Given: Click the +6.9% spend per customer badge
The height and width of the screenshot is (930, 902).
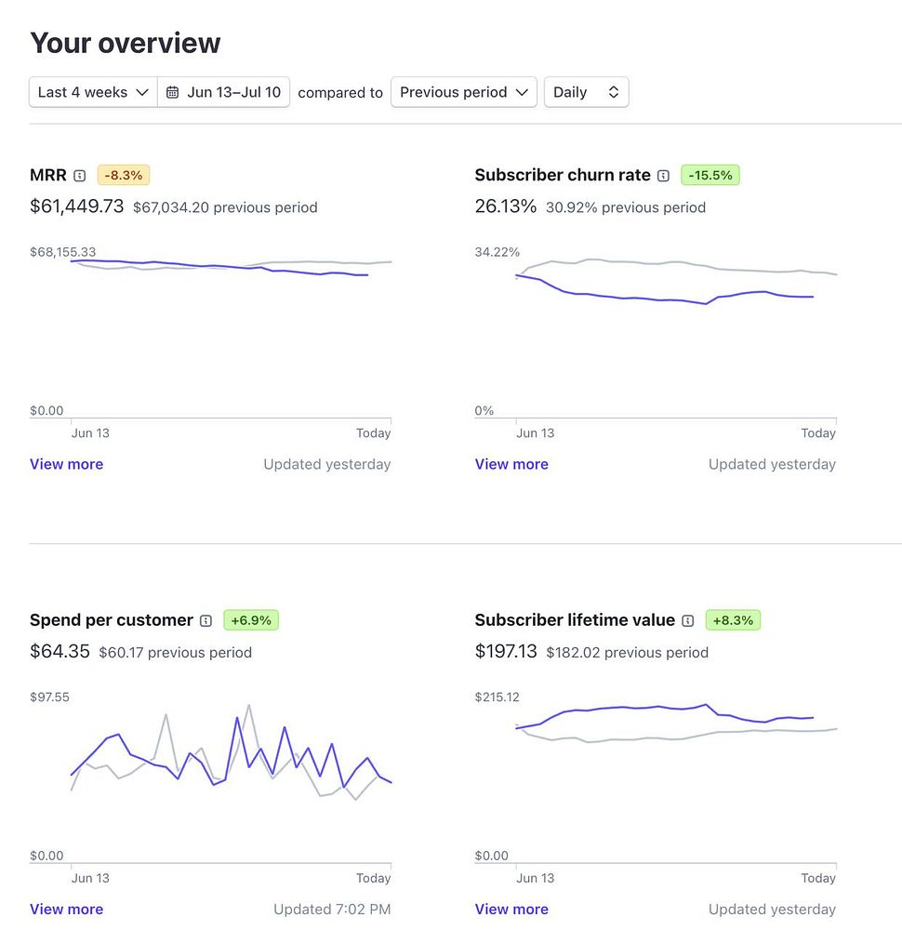Looking at the screenshot, I should [251, 619].
